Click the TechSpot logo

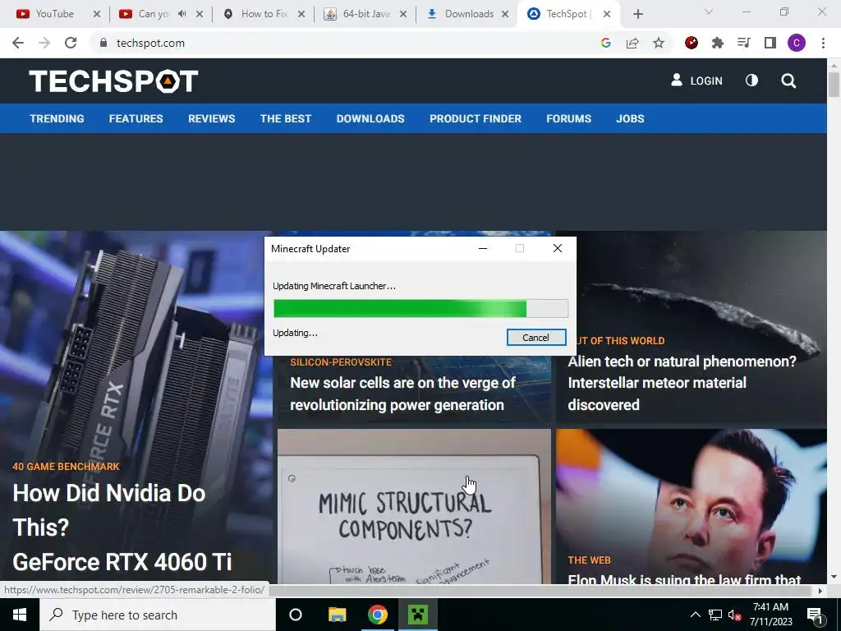[113, 81]
